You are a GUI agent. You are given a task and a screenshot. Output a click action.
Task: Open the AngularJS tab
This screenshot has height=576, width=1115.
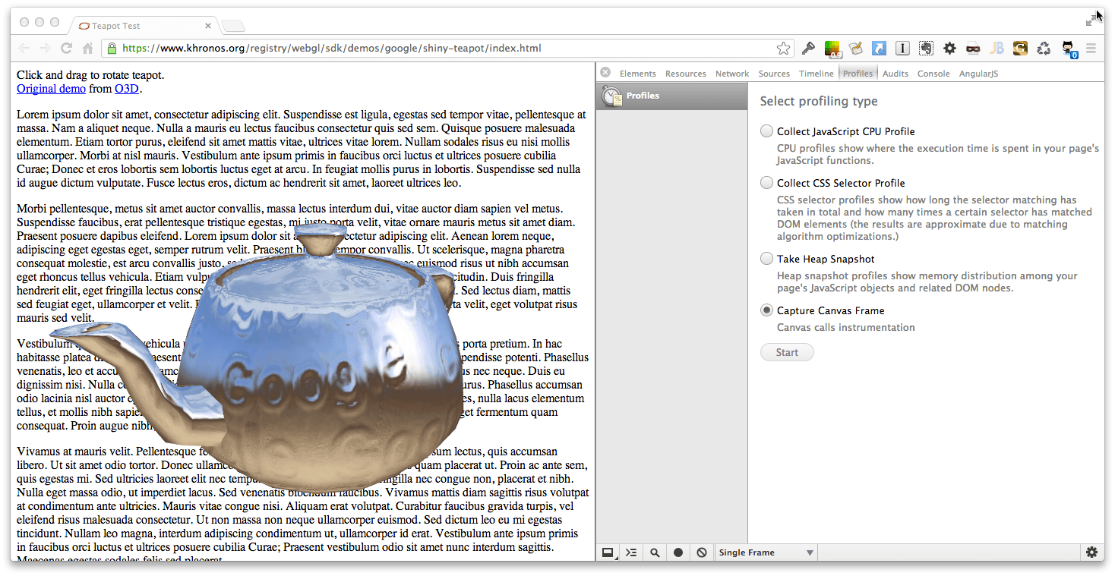coord(979,74)
